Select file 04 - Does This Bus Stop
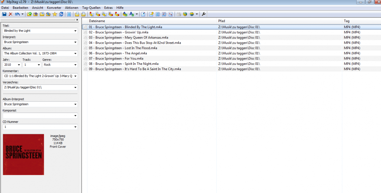 135,43
